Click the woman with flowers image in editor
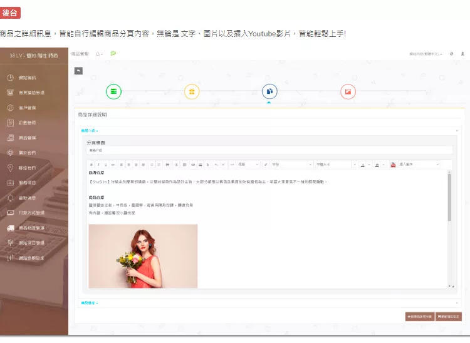 (x=143, y=256)
